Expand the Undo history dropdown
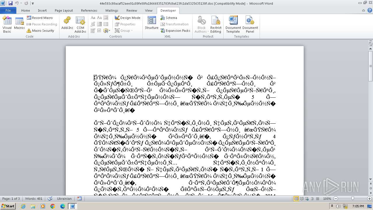The image size is (373, 210). pos(21,3)
